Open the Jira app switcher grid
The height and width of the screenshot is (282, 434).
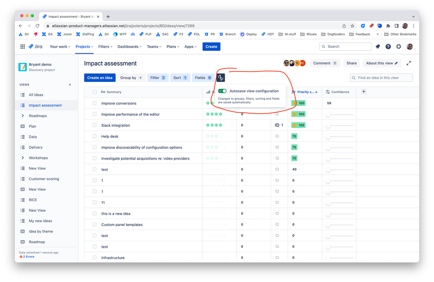click(23, 46)
